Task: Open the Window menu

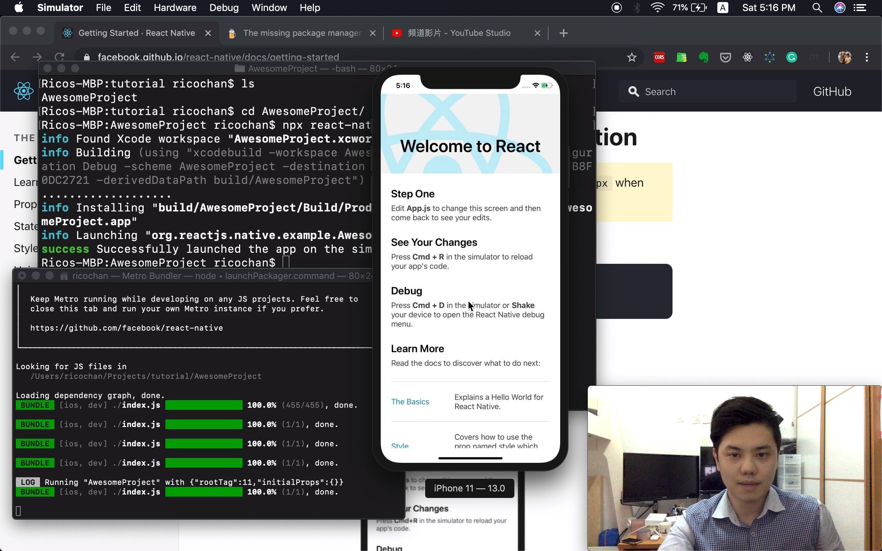Action: point(269,8)
